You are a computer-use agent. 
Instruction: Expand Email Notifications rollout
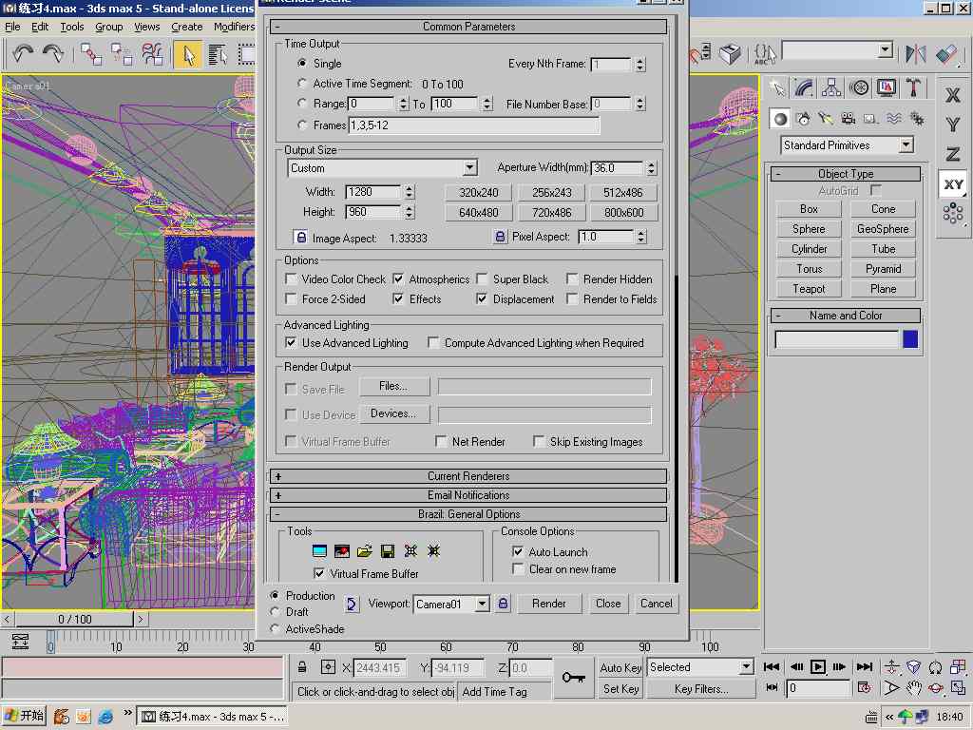[468, 494]
